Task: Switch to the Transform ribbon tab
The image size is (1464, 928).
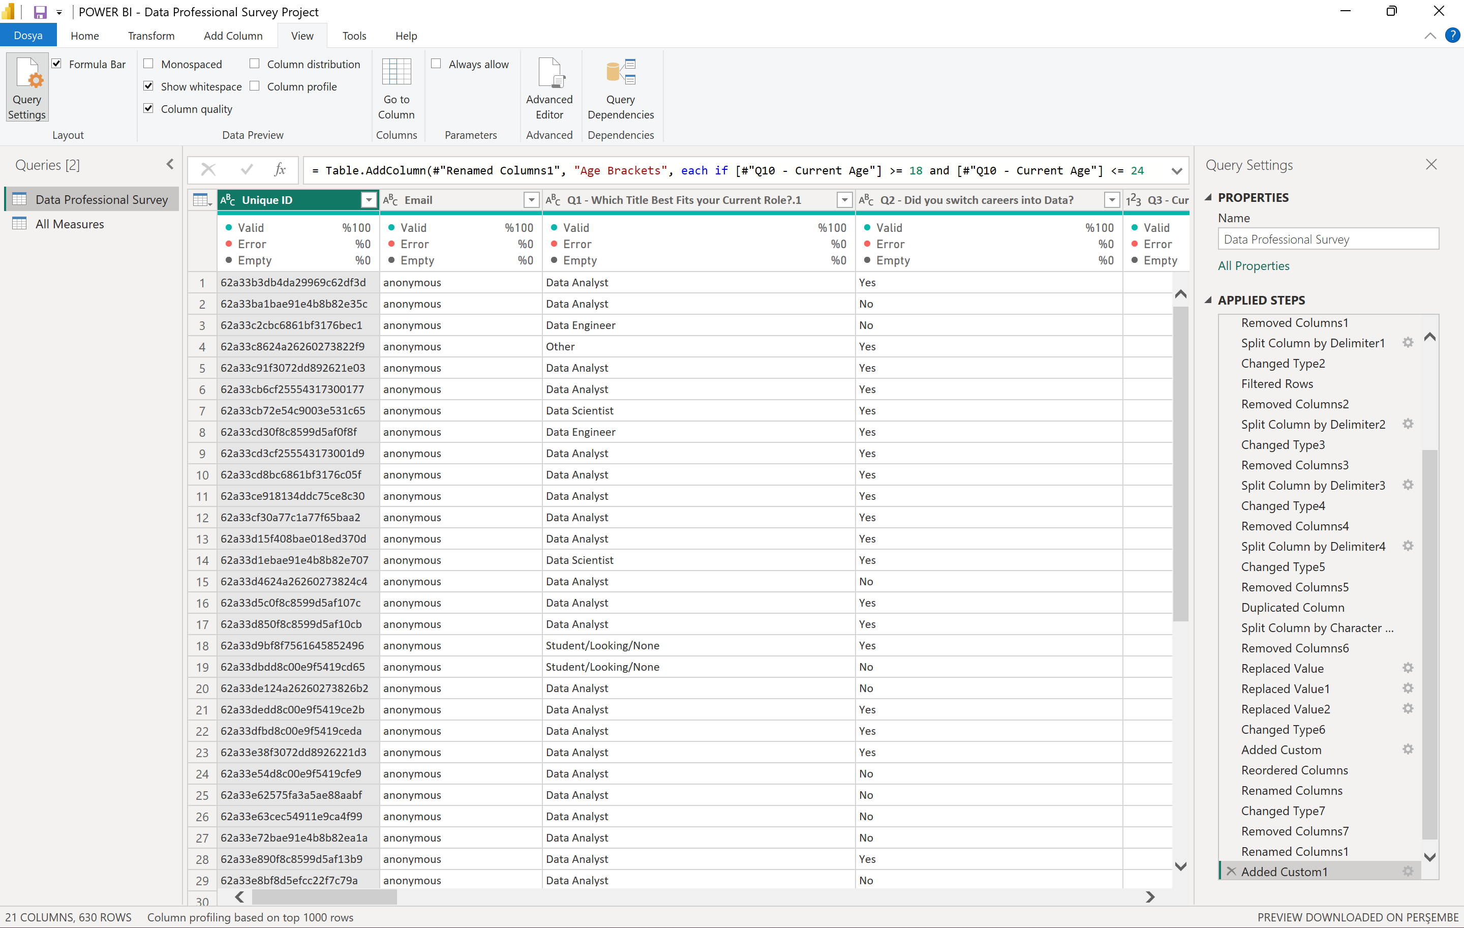Action: tap(151, 35)
